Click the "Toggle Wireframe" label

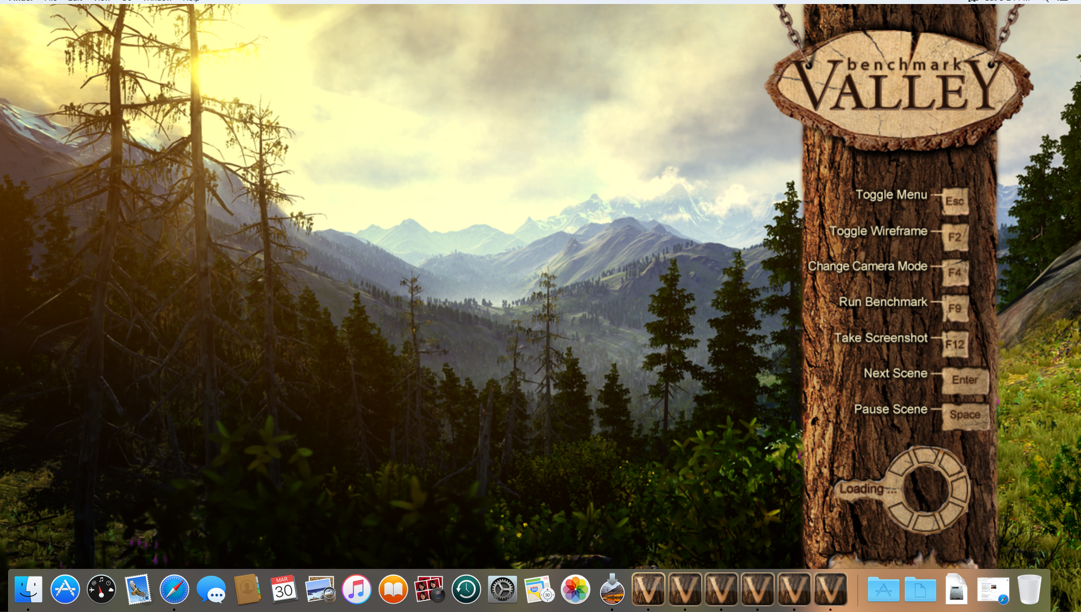pos(878,231)
